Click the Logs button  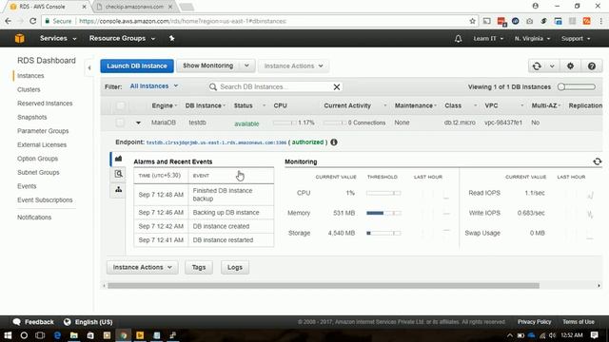click(x=235, y=267)
